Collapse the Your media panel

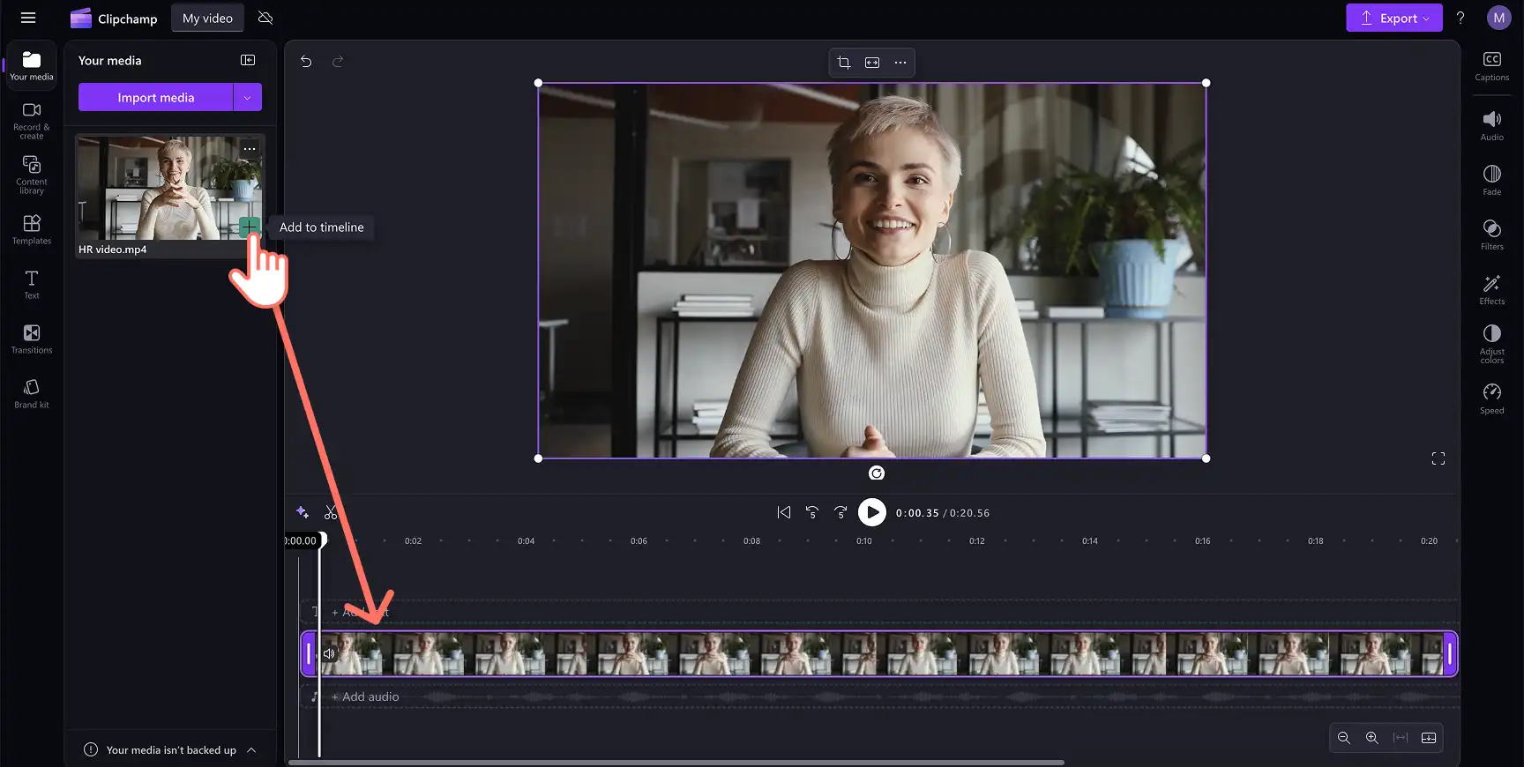248,60
